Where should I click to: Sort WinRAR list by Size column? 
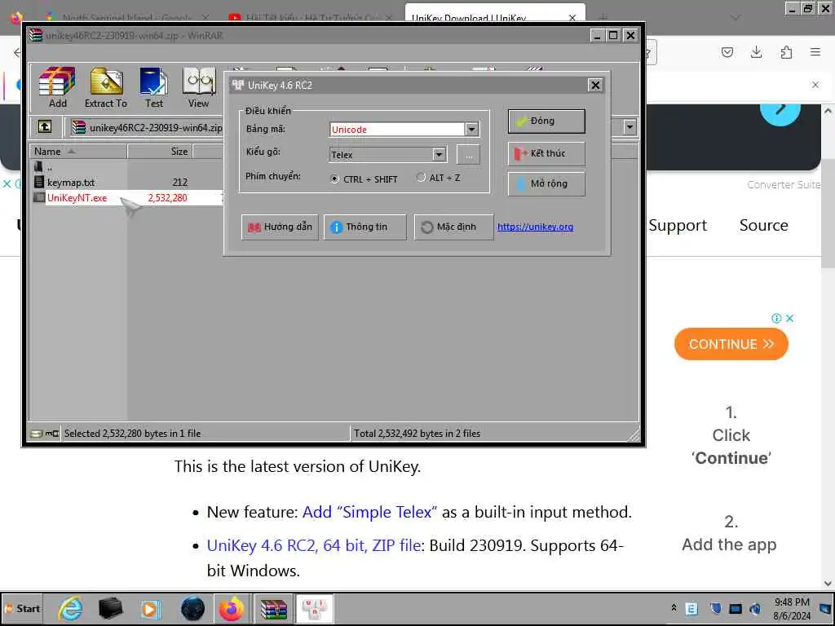(160, 152)
